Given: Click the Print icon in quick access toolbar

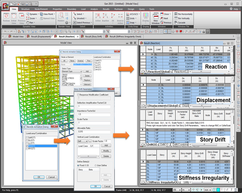Looking at the screenshot, I should click(x=27, y=4).
